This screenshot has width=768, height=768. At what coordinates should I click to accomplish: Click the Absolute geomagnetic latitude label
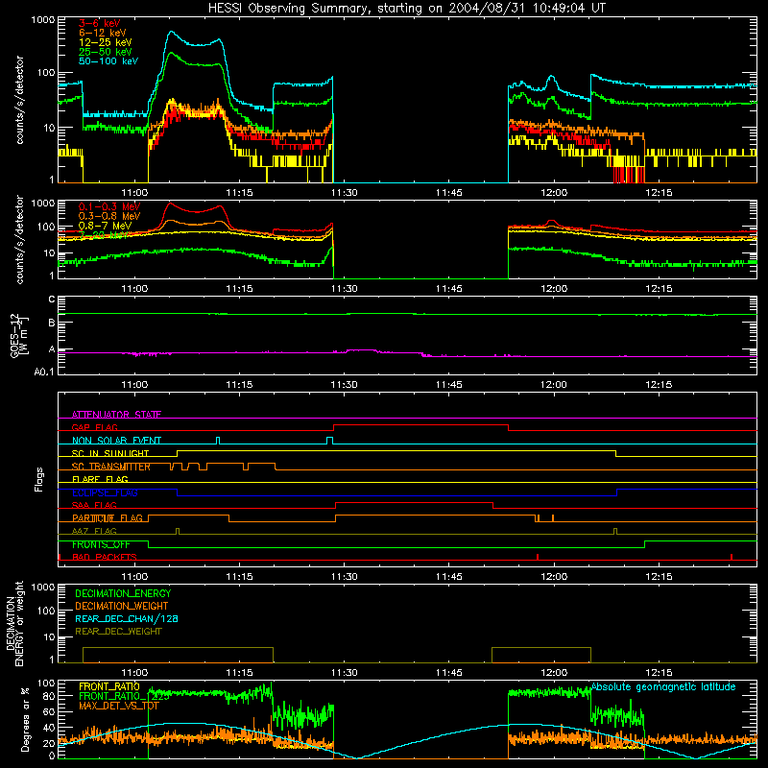[663, 687]
